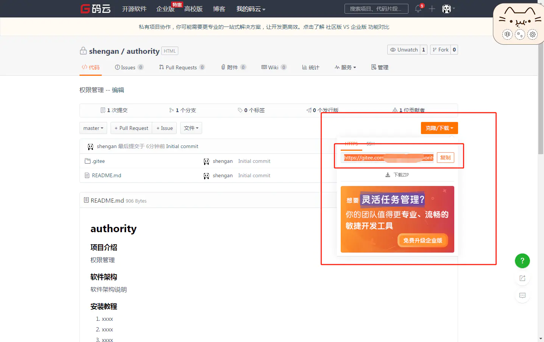Click the README.md file icon in the file list

tap(87, 175)
